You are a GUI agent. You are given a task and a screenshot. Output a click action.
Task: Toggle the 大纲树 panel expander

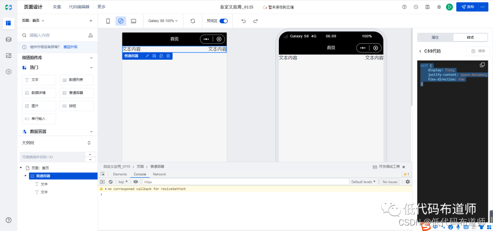click(89, 143)
